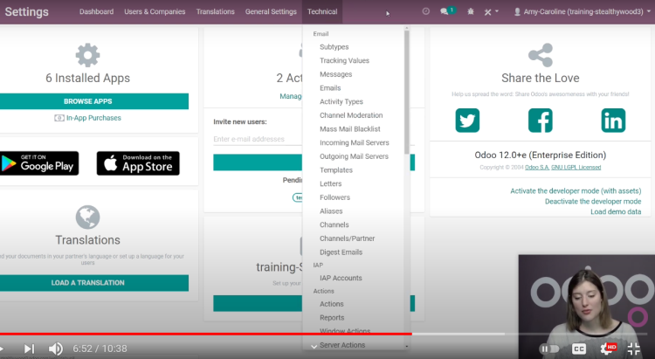655x359 pixels.
Task: Open the Translations top menu
Action: pyautogui.click(x=215, y=11)
